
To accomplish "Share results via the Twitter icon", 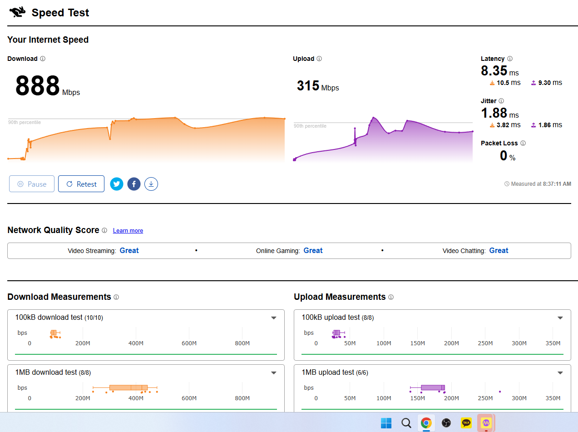I will (117, 184).
